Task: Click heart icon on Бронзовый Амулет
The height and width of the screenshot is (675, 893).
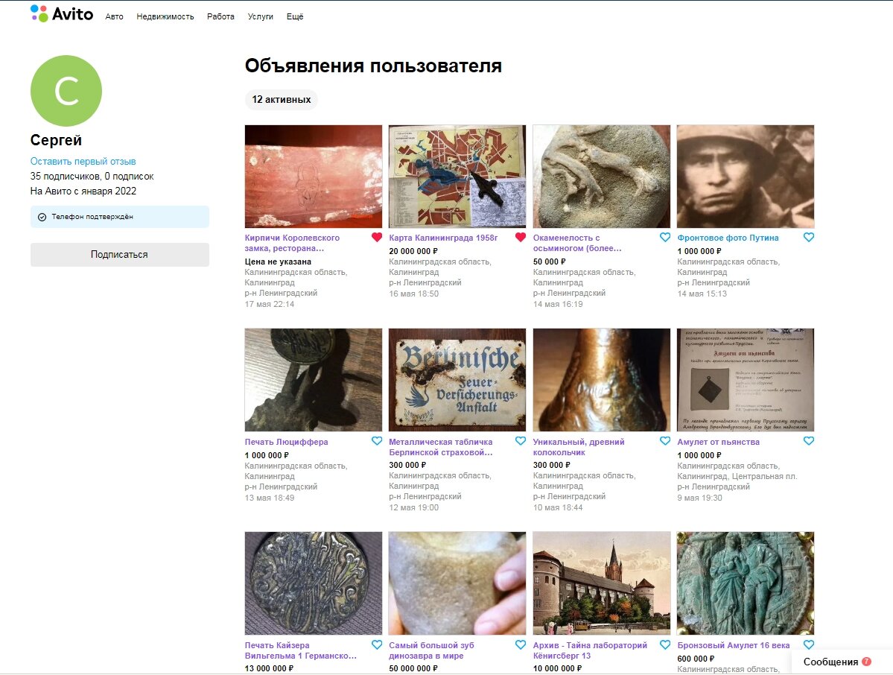Action: [x=808, y=644]
